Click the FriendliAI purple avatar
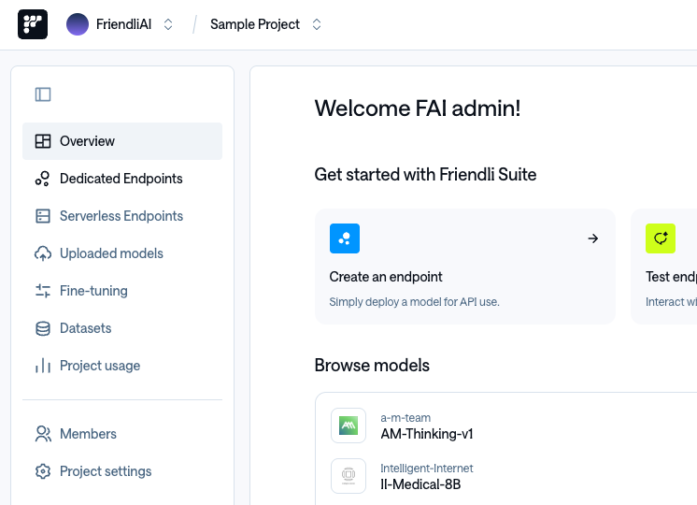 coord(78,24)
